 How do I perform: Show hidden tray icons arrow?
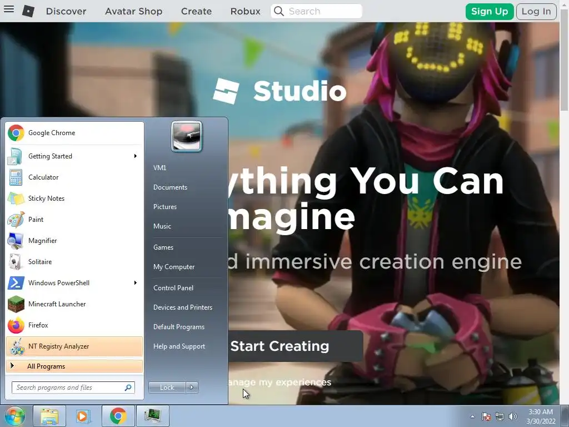coord(472,416)
